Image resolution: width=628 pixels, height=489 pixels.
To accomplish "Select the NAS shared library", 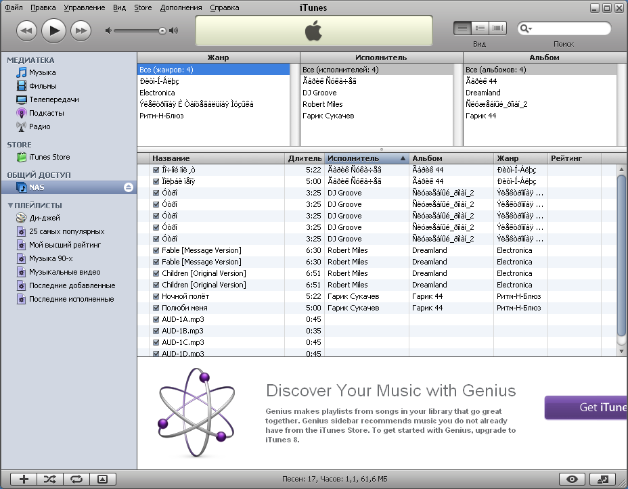I will [x=68, y=187].
